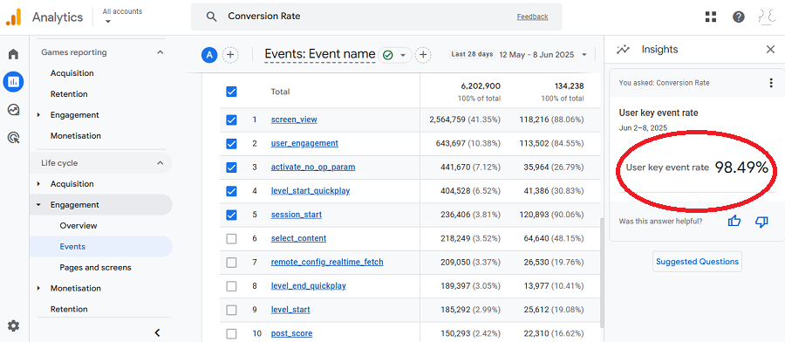The height and width of the screenshot is (342, 785).
Task: Click the Insights sparkline icon
Action: [624, 49]
